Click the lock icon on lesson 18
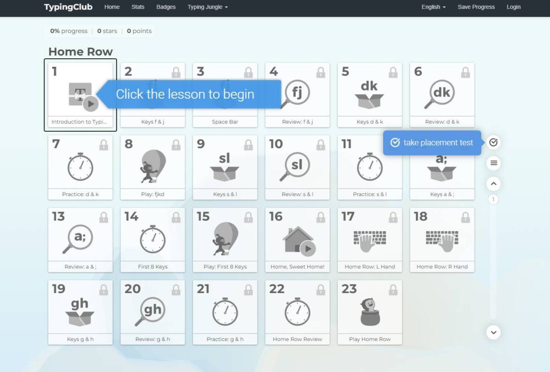 465,217
